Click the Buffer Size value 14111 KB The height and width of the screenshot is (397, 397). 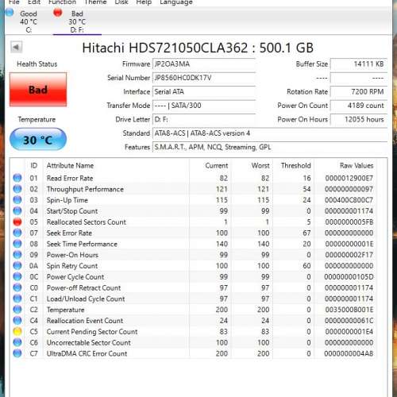(359, 64)
